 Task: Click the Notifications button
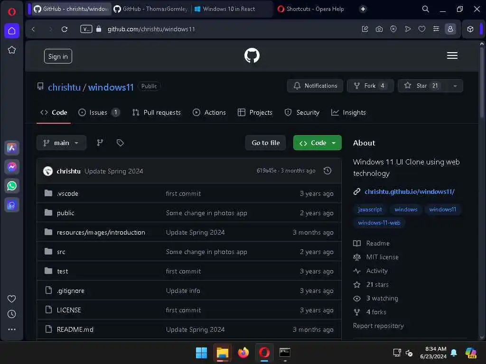point(315,86)
